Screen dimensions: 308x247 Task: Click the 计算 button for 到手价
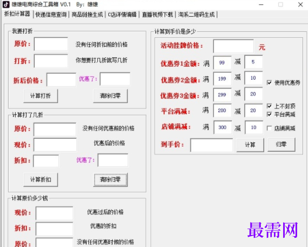250,145
